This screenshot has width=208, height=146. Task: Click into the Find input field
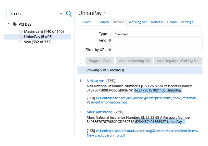(x=157, y=42)
